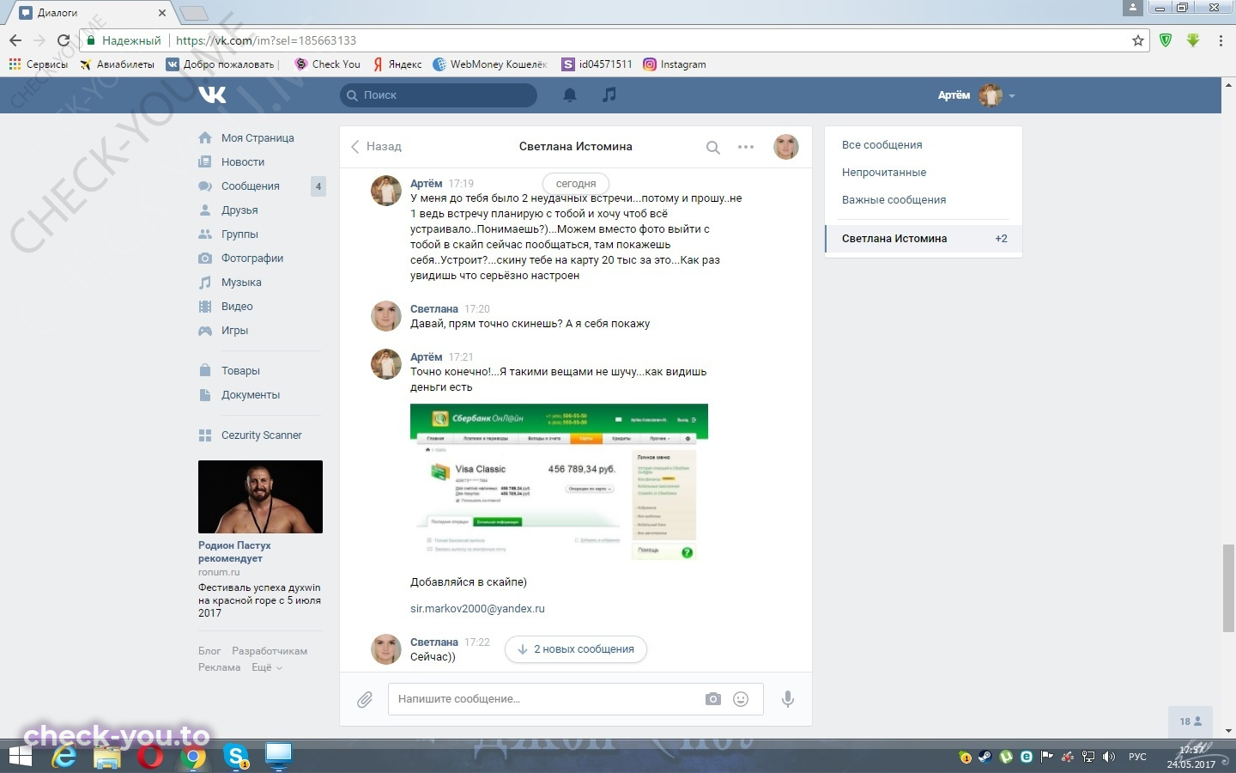Image resolution: width=1236 pixels, height=773 pixels.
Task: Open Игры in left menu
Action: (234, 331)
